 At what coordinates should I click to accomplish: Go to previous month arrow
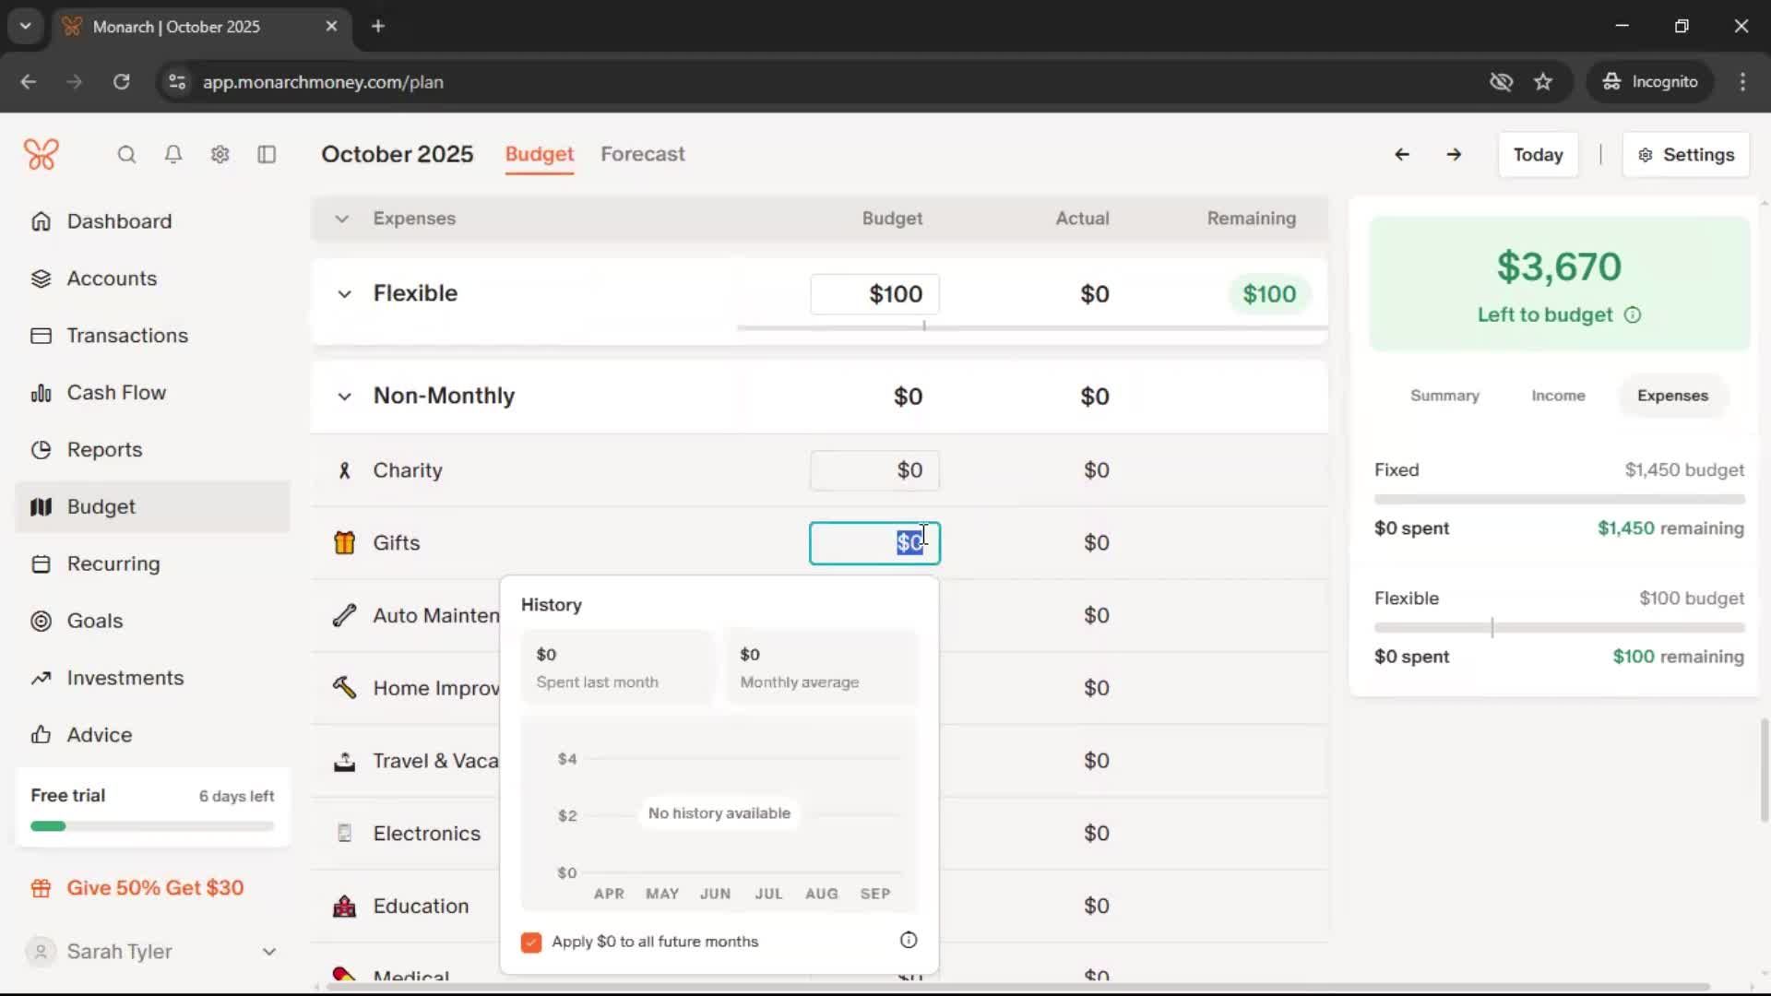tap(1401, 155)
